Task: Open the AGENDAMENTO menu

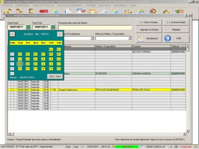Action: pos(23,6)
